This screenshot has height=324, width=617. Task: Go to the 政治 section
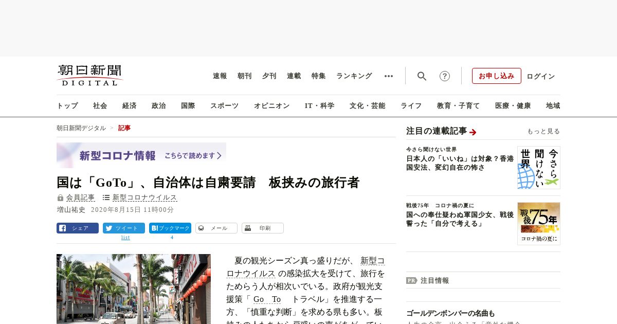point(159,106)
